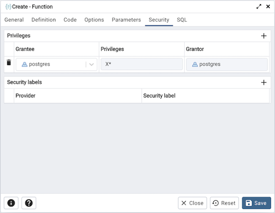The width and height of the screenshot is (275, 213).
Task: Open the help question mark button
Action: tap(29, 203)
